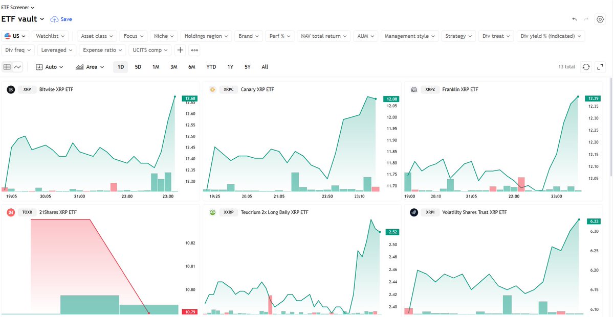614x317 pixels.
Task: Open screener settings hexagon icon
Action: click(x=600, y=19)
